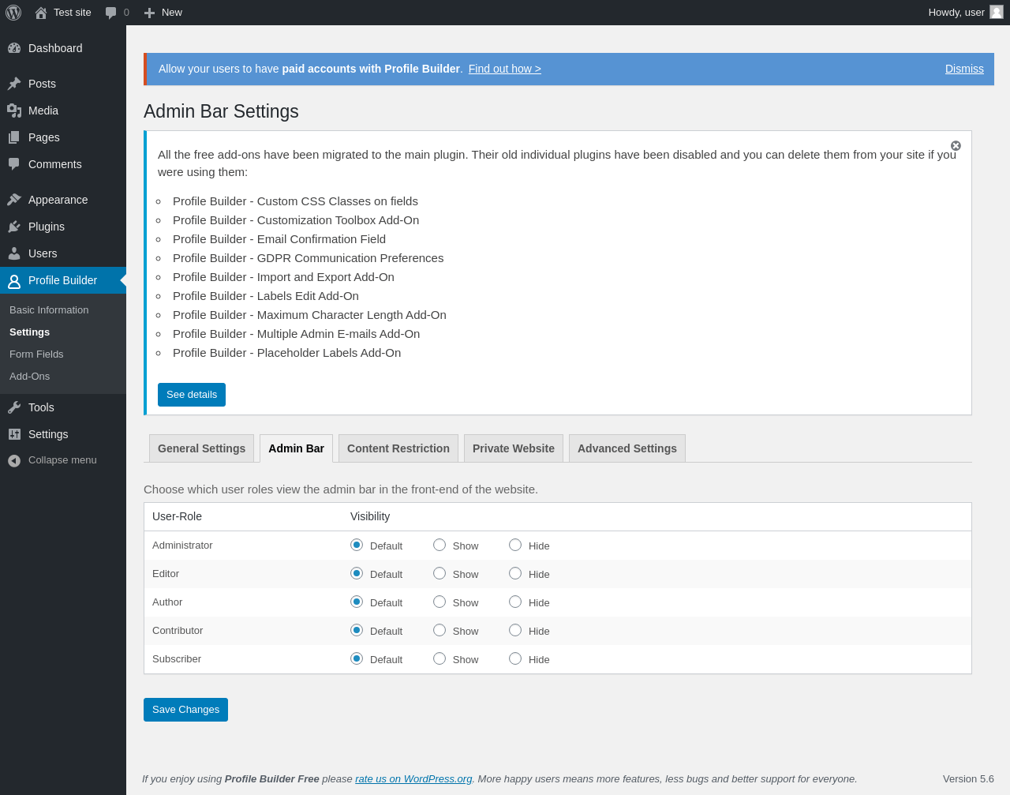Follow the Find out how link
This screenshot has height=795, width=1010.
coord(505,69)
